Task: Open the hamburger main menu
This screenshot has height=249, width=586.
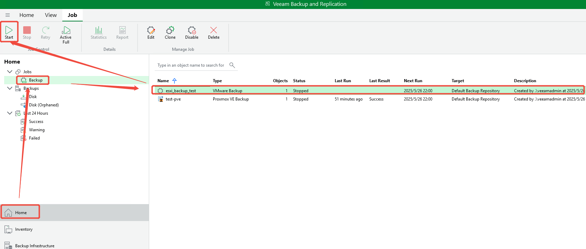Action: [8, 15]
